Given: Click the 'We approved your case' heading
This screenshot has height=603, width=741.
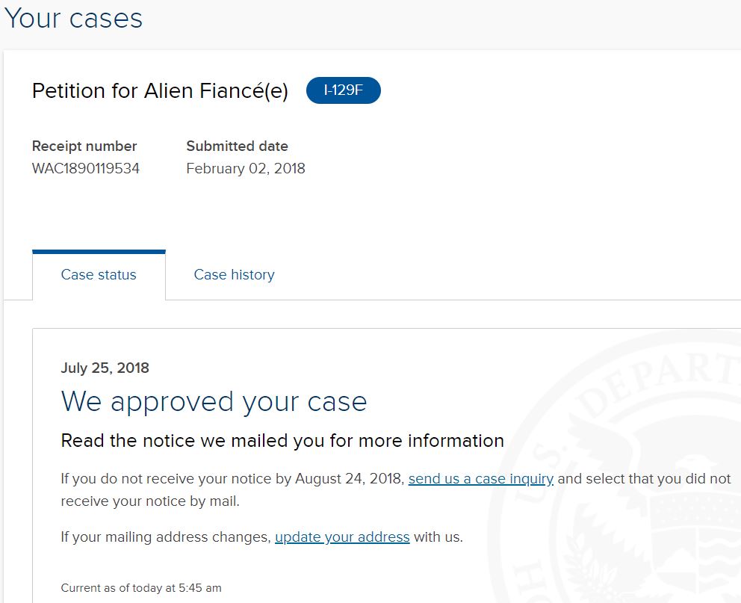Looking at the screenshot, I should [214, 403].
